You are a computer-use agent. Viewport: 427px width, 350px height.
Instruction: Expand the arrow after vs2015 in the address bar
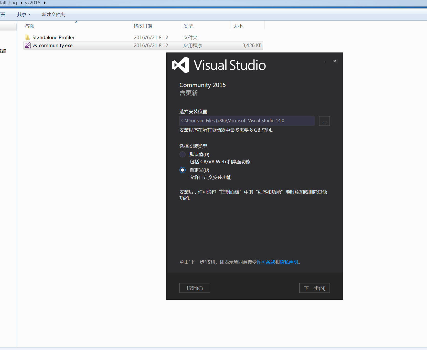pyautogui.click(x=45, y=3)
